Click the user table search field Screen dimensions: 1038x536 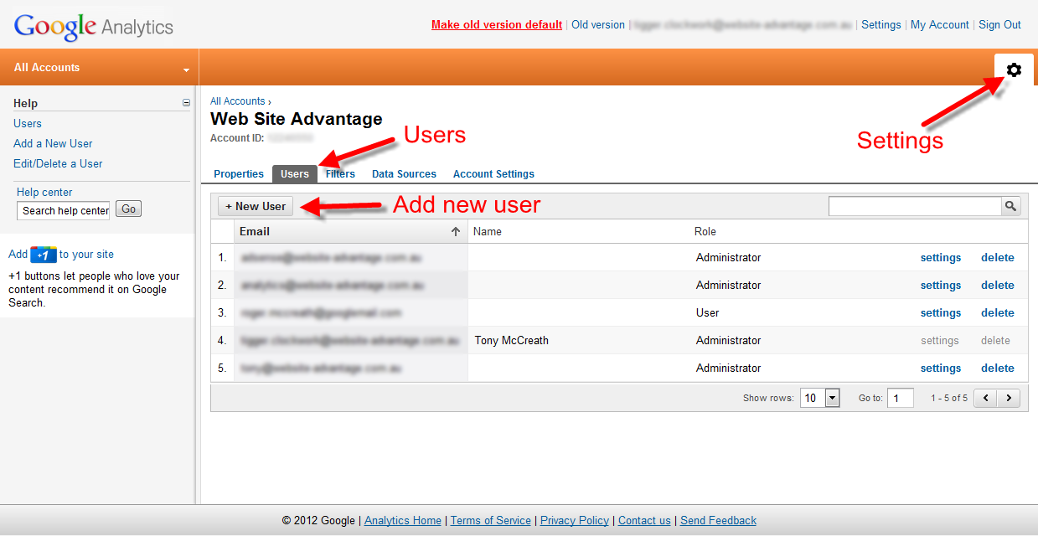tap(915, 206)
